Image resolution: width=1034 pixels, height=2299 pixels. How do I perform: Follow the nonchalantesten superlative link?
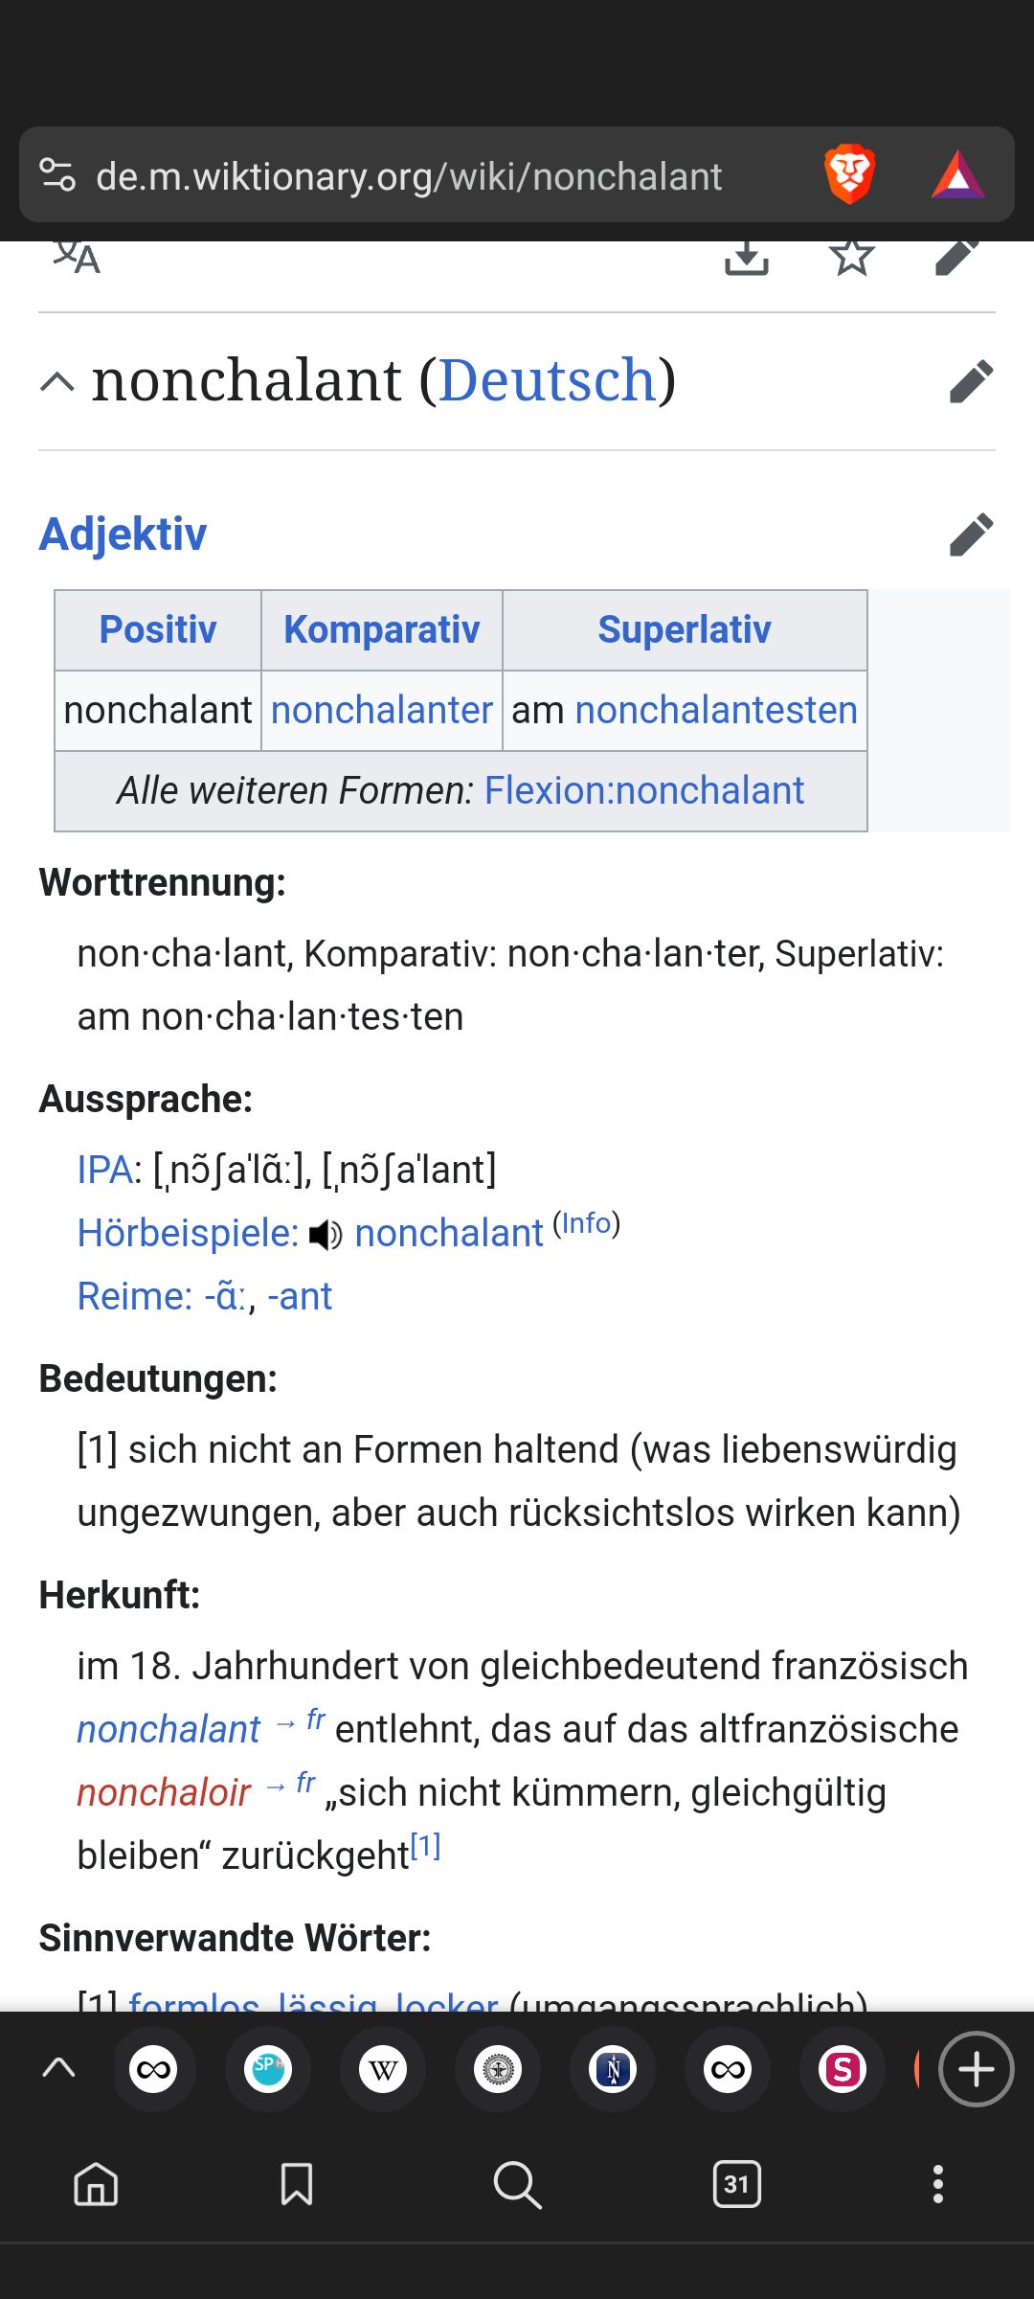click(x=715, y=711)
